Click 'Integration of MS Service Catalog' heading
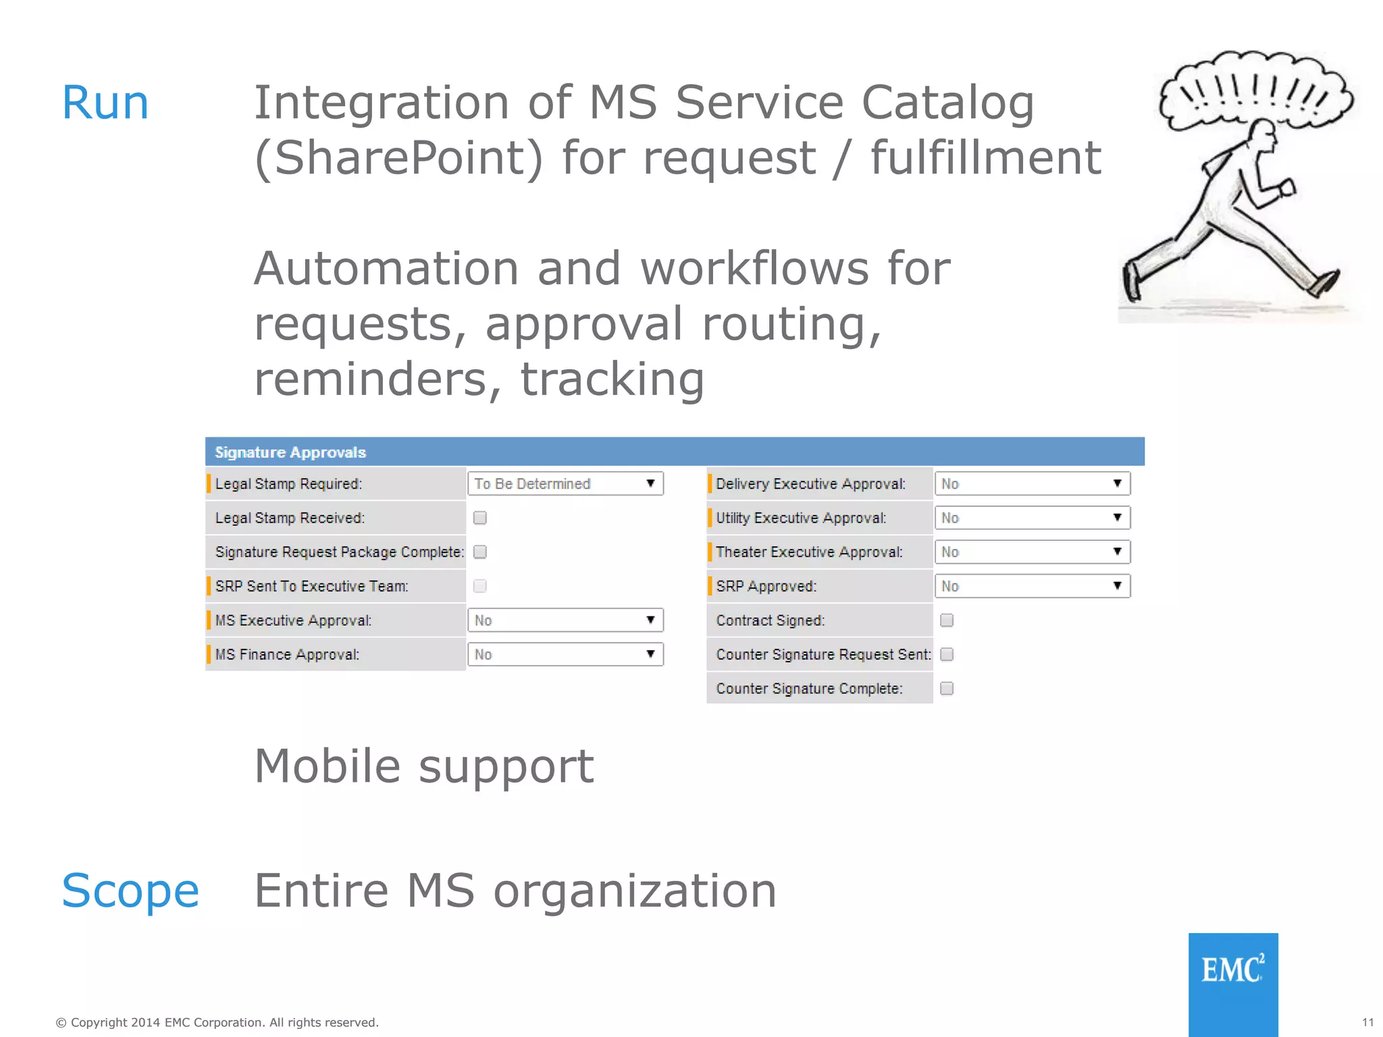The width and height of the screenshot is (1383, 1037). (644, 103)
